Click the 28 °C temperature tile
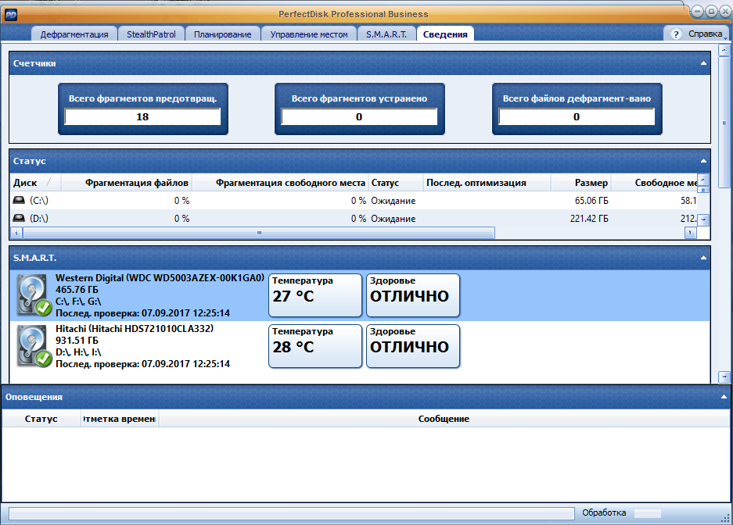The image size is (733, 525). click(x=315, y=346)
